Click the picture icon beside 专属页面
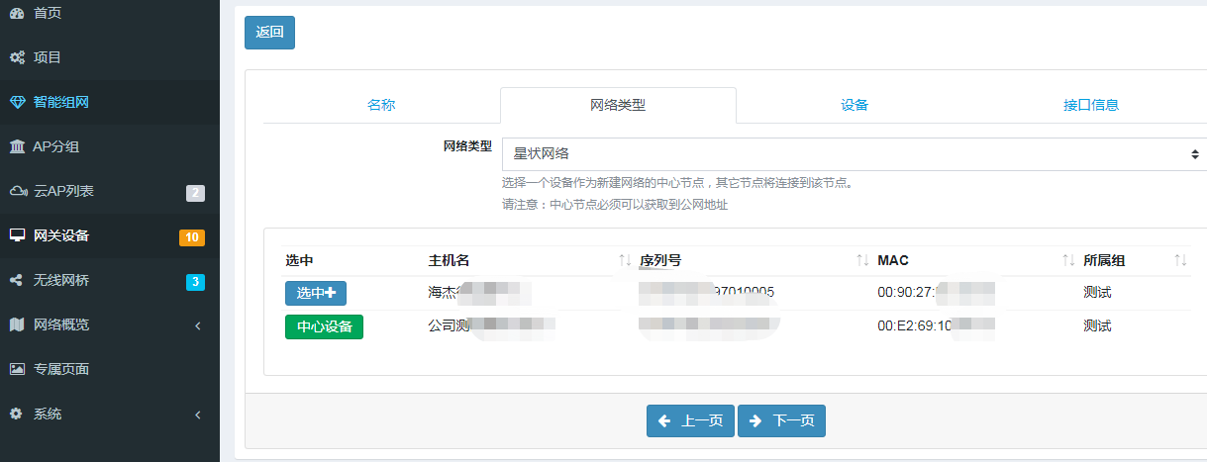The image size is (1207, 462). click(x=17, y=369)
